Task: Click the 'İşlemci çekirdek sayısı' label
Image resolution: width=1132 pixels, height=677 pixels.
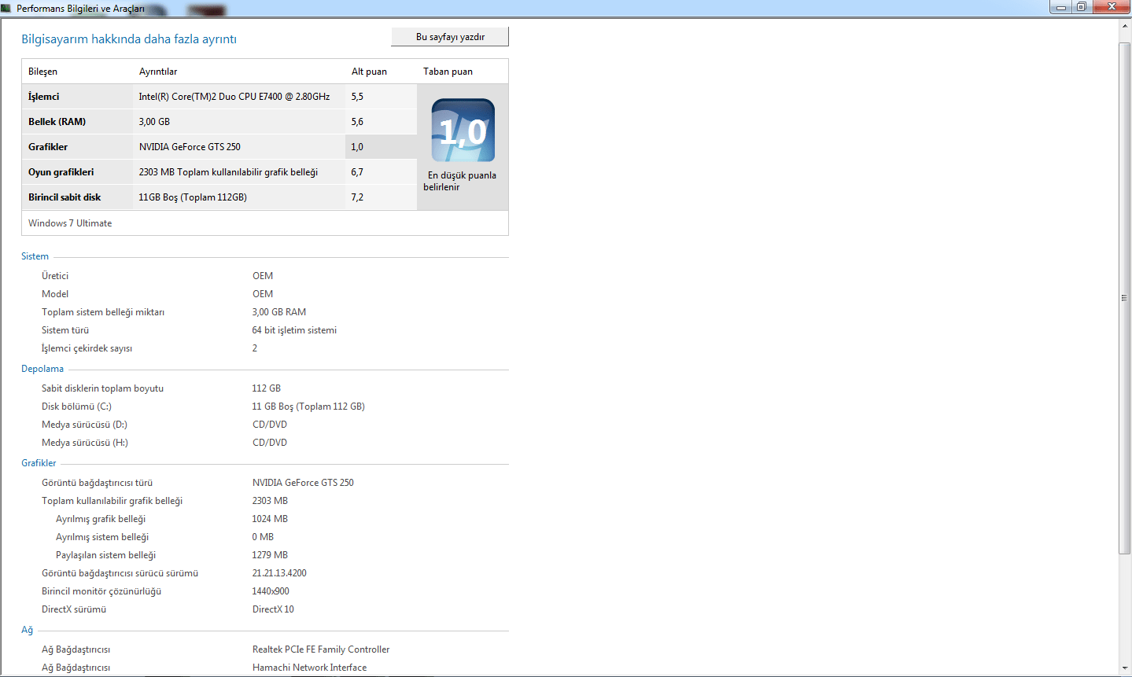Action: tap(87, 348)
